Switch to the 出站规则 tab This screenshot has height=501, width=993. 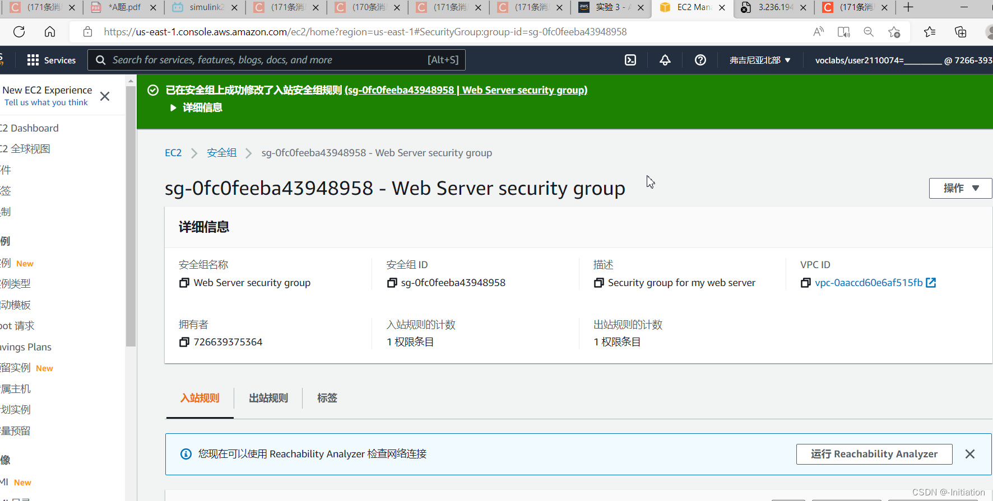click(268, 398)
